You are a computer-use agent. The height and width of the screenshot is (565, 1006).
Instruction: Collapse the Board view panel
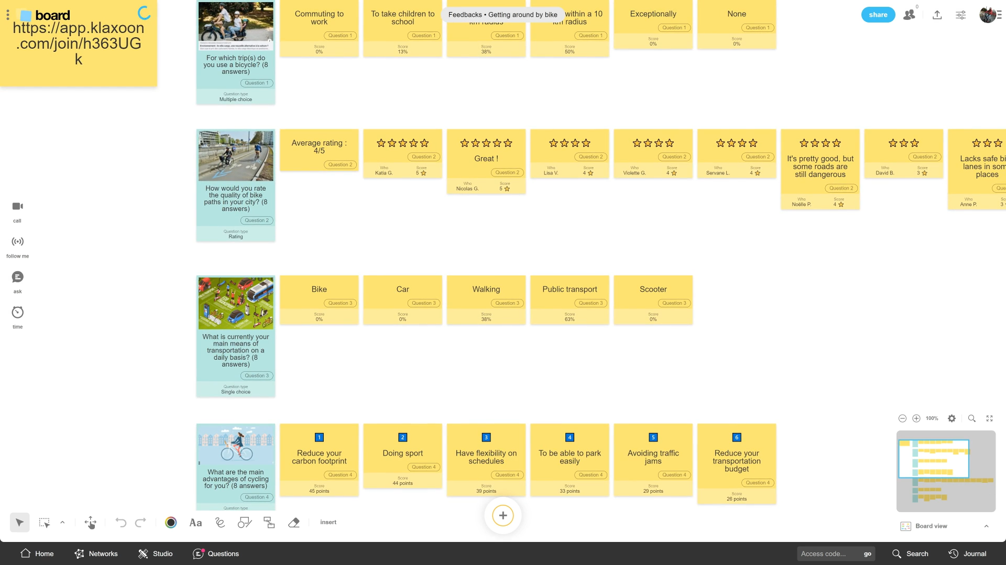(x=987, y=526)
